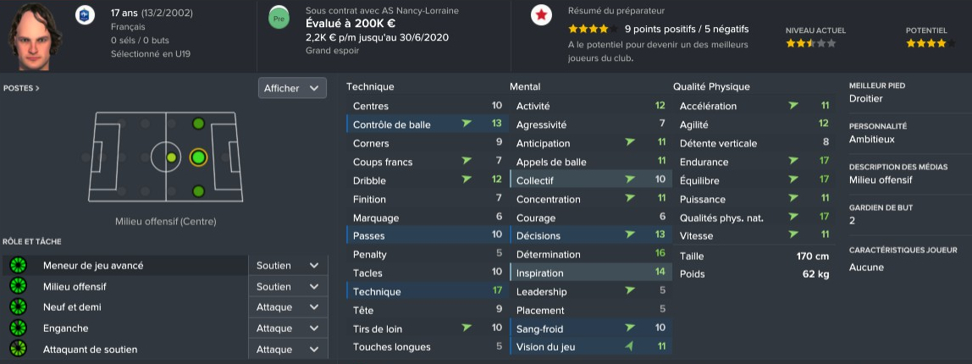Expand the Attaque duty dropdown for Enganche
Image resolution: width=972 pixels, height=364 pixels.
[287, 328]
